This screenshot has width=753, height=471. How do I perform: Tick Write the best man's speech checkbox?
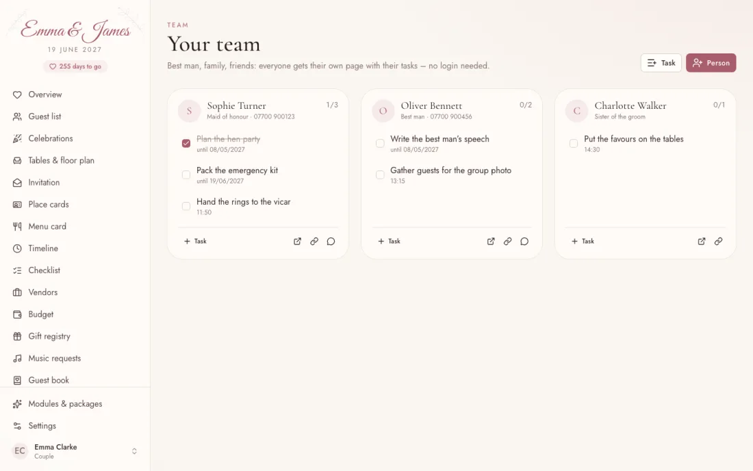380,143
